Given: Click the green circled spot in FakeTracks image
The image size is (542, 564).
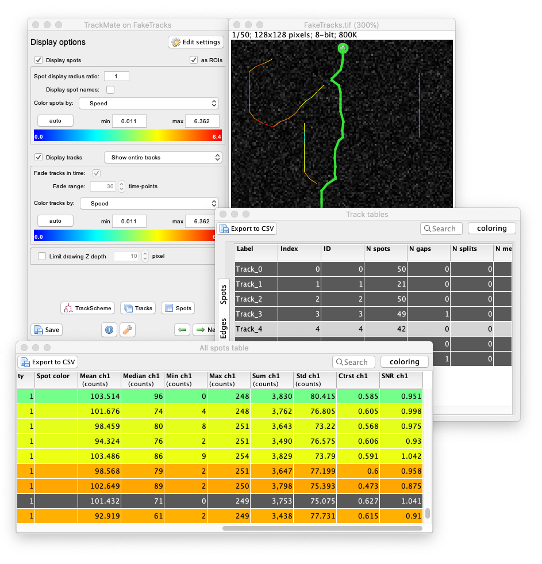Looking at the screenshot, I should pos(343,48).
